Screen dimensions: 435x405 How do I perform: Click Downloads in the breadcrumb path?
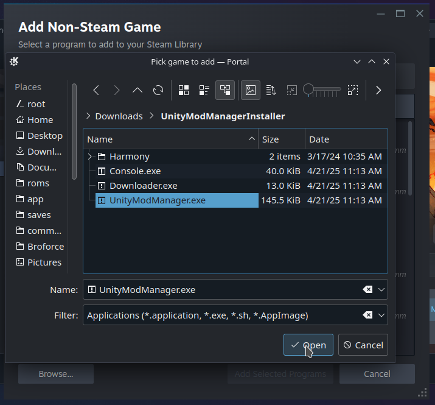(x=119, y=116)
